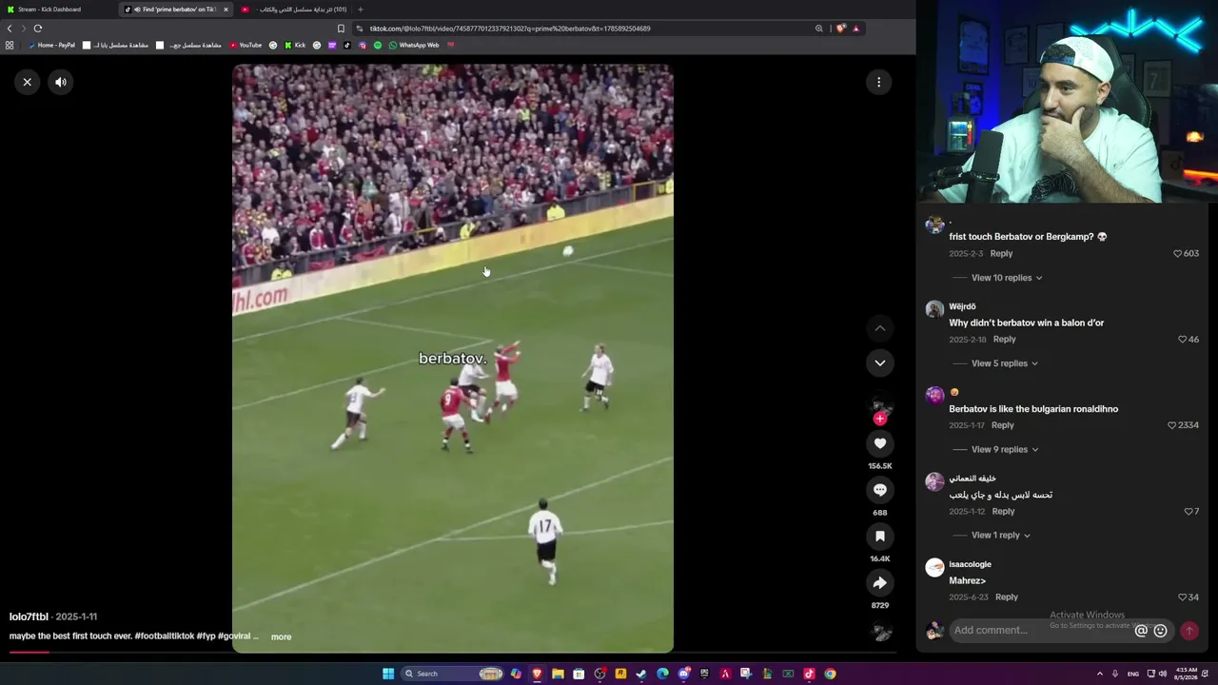Open a new browser tab
Viewport: 1218px width, 685px height.
360,10
